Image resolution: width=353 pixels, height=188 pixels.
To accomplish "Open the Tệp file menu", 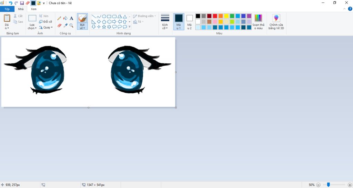I will 7,9.
